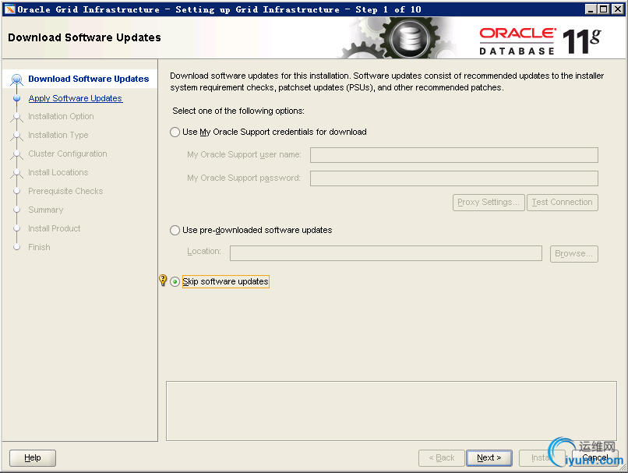Click the Test Connection button
This screenshot has height=473, width=628.
pos(562,203)
